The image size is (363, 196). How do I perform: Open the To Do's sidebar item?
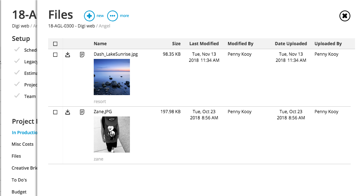tap(19, 180)
